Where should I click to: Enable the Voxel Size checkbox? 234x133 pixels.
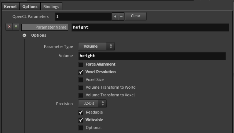(x=81, y=80)
